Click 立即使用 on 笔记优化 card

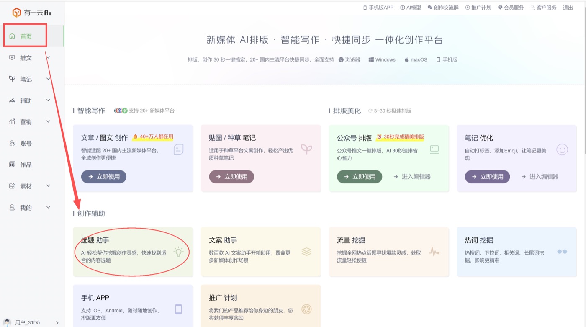coord(487,177)
